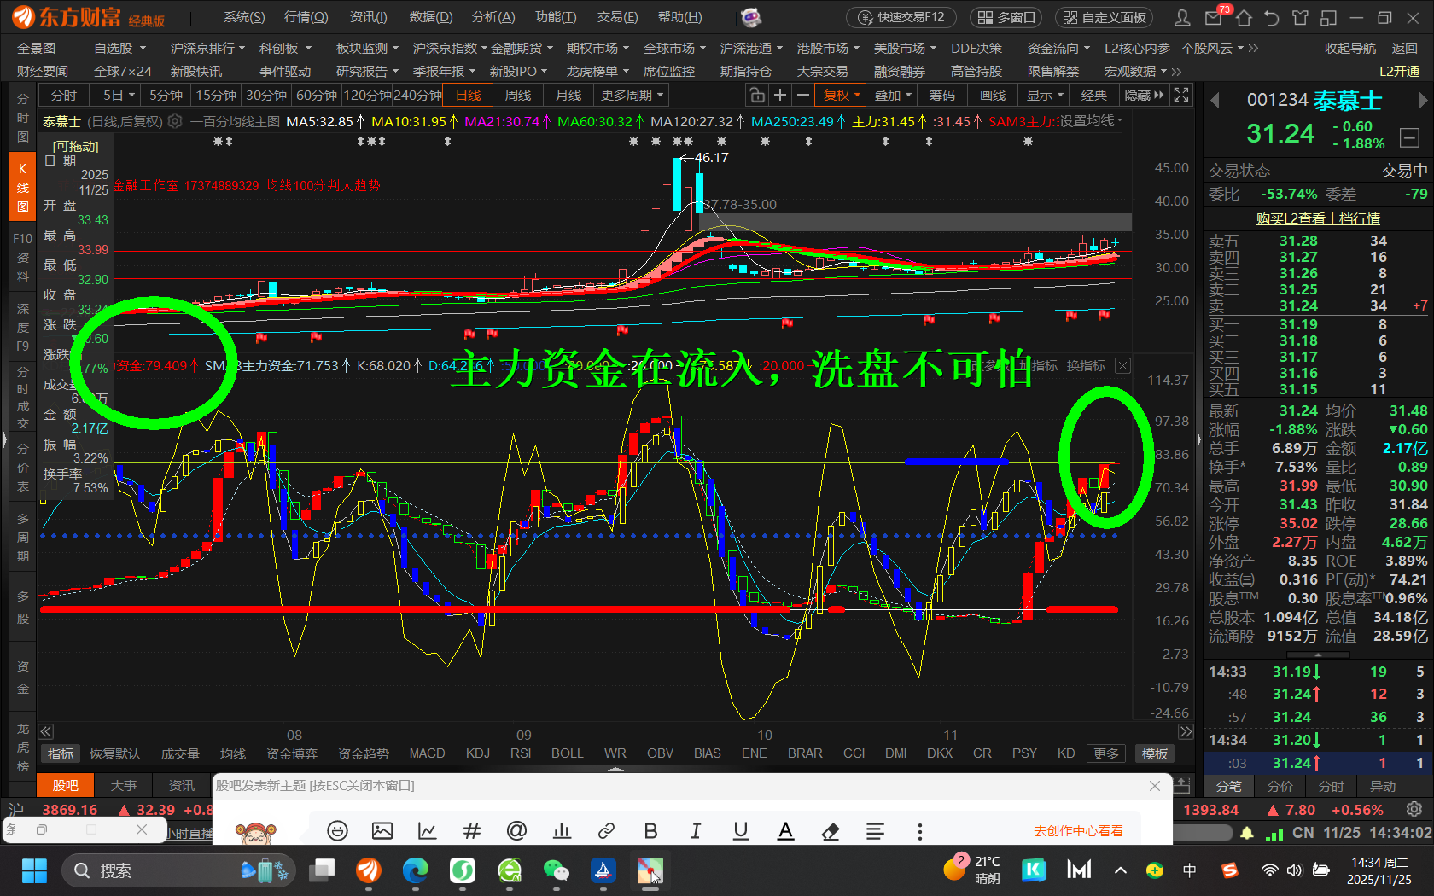
Task: Expand chart to full screen
Action: click(1181, 95)
